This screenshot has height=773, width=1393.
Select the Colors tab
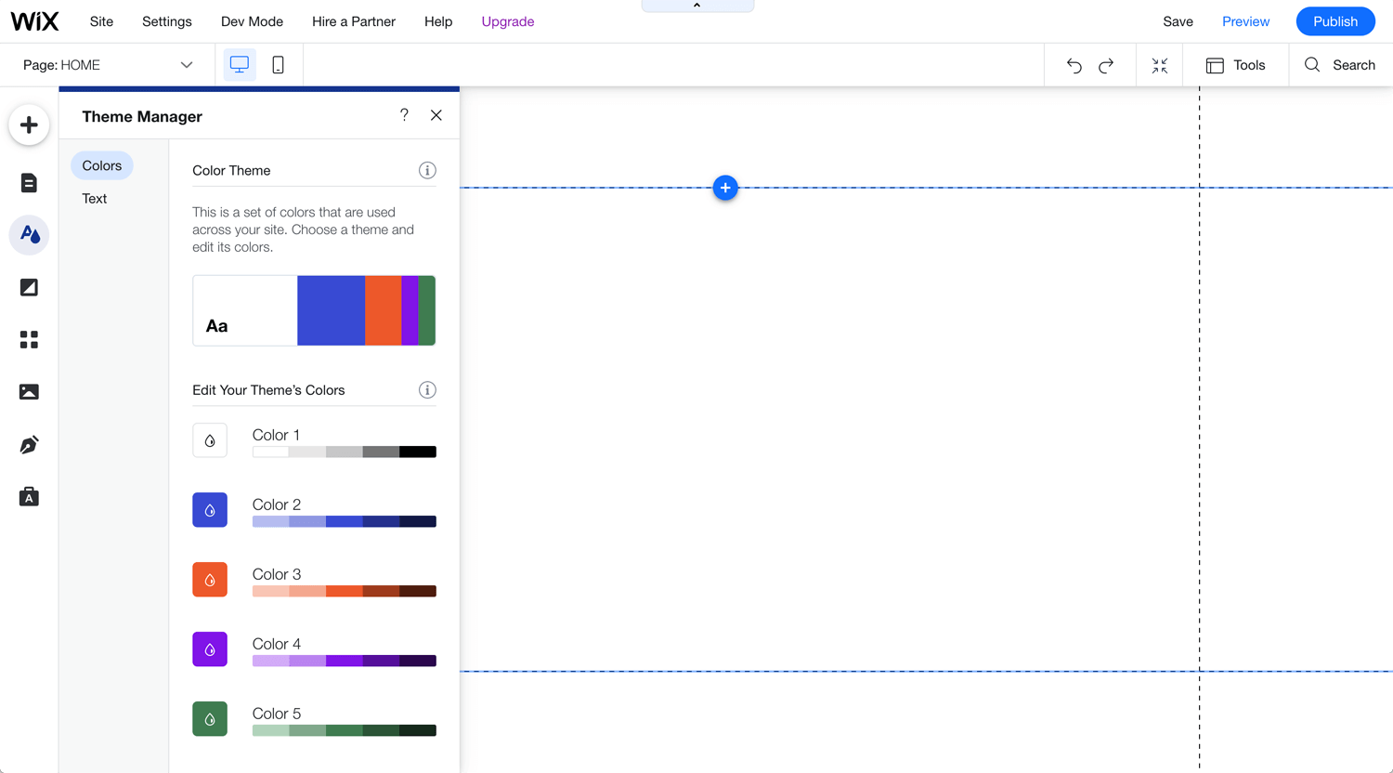102,165
